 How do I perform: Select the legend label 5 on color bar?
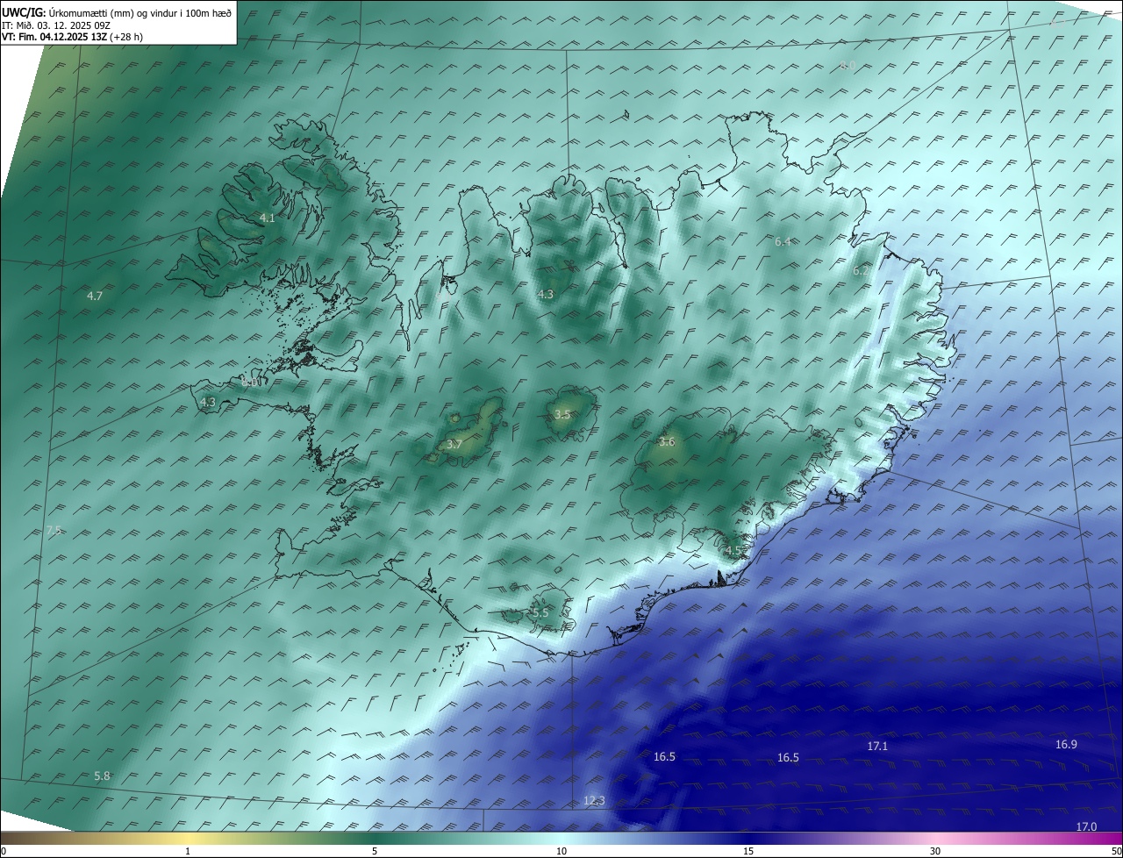click(x=375, y=851)
